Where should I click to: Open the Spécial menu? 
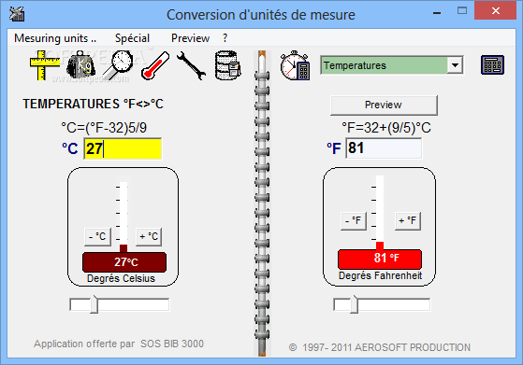[x=132, y=38]
